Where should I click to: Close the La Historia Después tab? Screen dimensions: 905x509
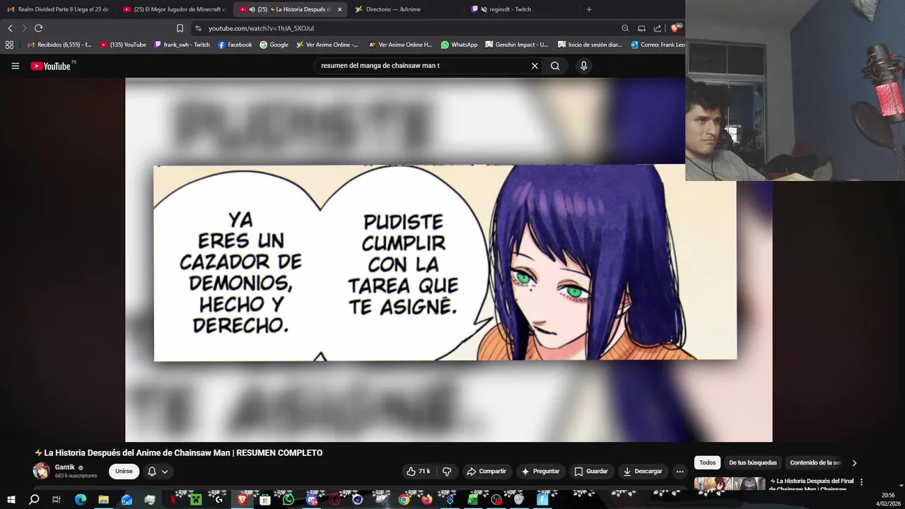click(339, 9)
